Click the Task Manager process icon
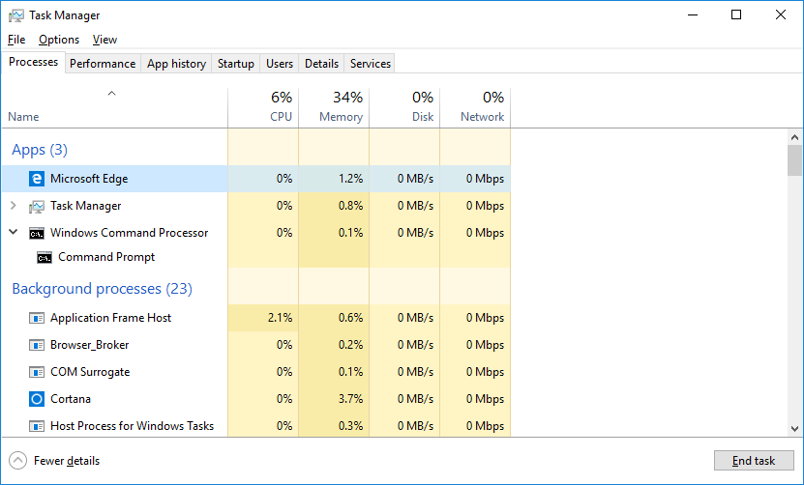 tap(37, 206)
